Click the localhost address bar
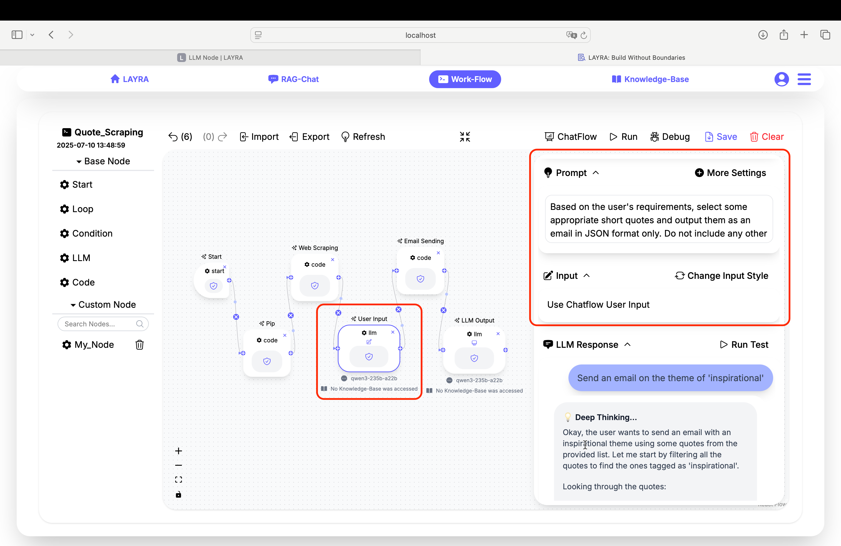Image resolution: width=841 pixels, height=546 pixels. pyautogui.click(x=420, y=35)
